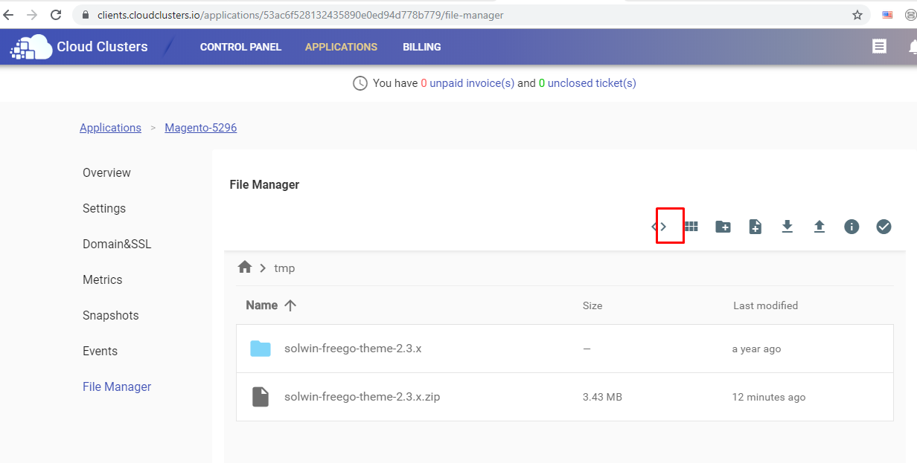Click the unpaid invoice(s) link

(x=472, y=83)
